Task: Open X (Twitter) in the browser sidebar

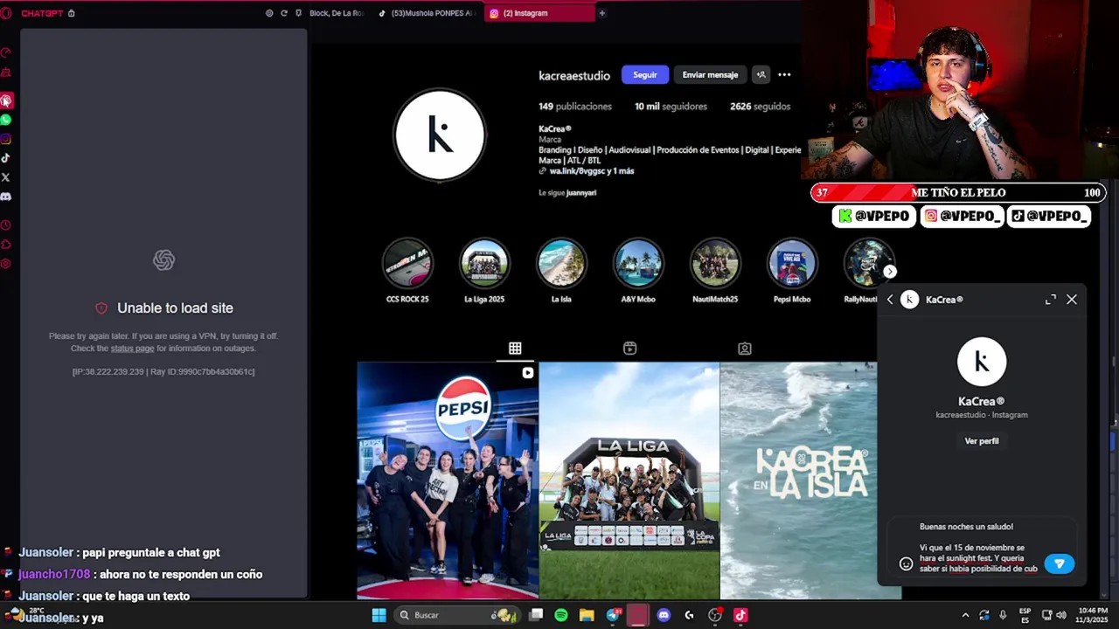Action: tap(5, 177)
